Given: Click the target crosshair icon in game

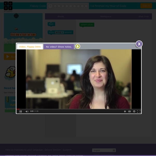Looking at the screenshot, I should pyautogui.click(x=16, y=16).
